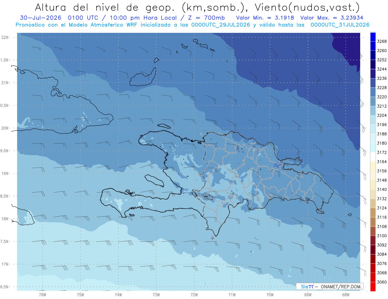Click the colorbar label '3132'

tap(382, 198)
